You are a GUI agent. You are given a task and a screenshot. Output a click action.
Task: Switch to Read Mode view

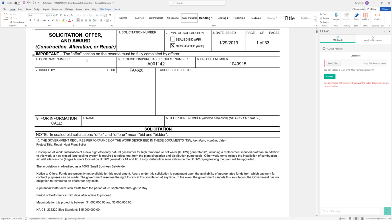(x=350, y=219)
